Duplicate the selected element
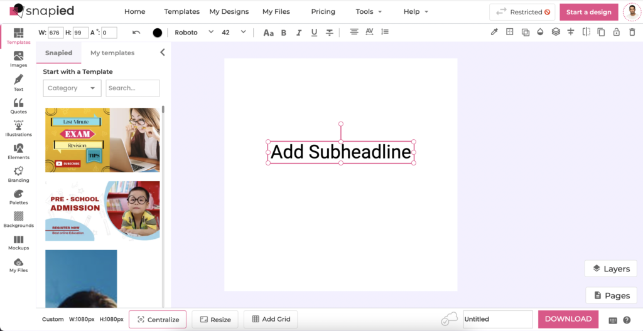The height and width of the screenshot is (331, 643). click(601, 32)
